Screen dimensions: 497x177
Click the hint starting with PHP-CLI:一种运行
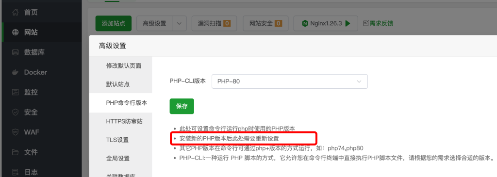[337, 158]
